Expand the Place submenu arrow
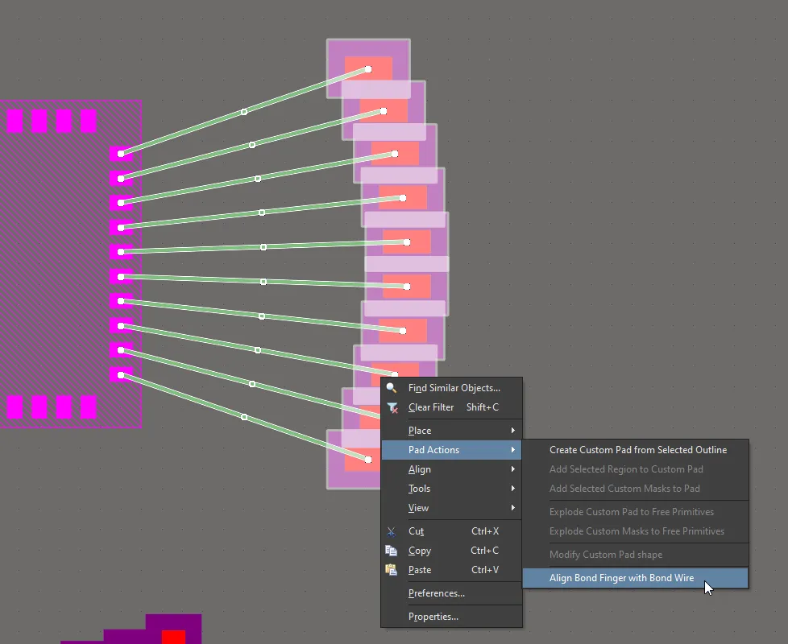Viewport: 788px width, 644px height. coord(512,431)
